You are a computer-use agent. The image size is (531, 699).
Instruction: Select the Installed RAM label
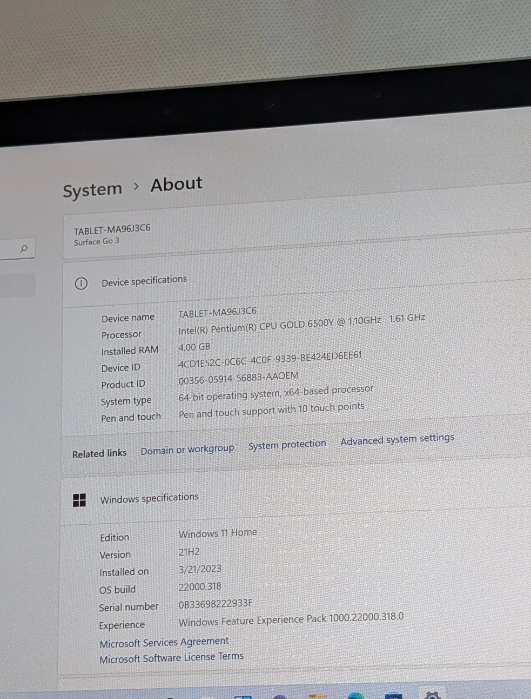click(x=130, y=351)
